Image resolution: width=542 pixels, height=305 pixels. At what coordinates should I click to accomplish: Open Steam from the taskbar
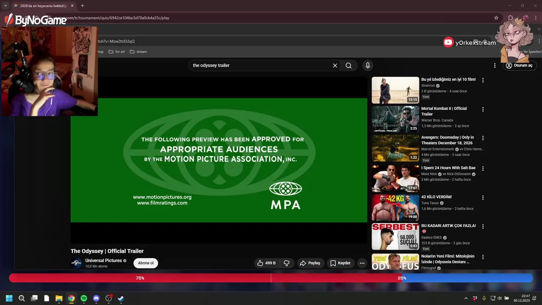point(121,298)
